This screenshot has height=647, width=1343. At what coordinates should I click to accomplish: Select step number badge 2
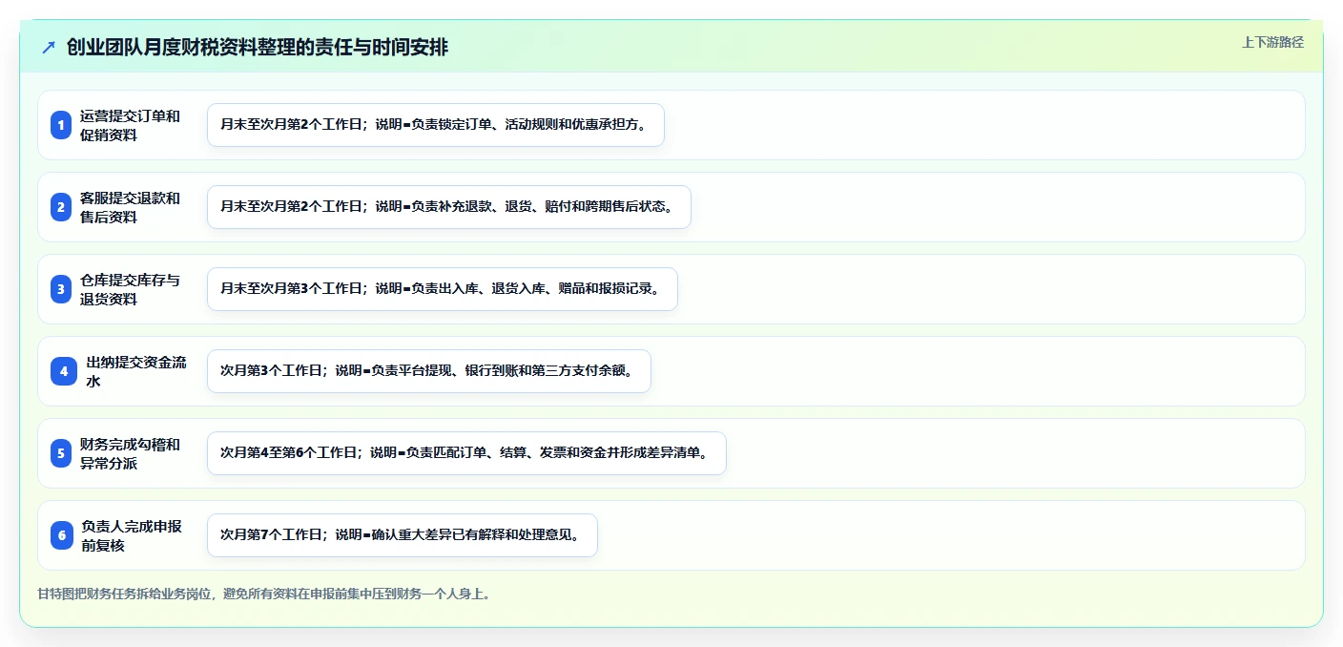(61, 207)
